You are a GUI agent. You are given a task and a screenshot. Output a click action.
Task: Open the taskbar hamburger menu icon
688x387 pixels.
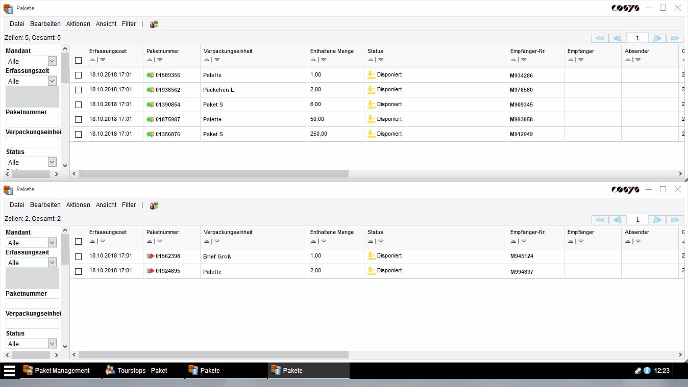[x=9, y=370]
